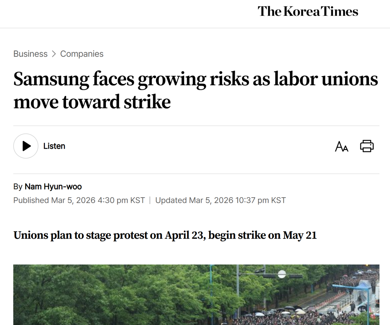Screen dimensions: 390x325
Task: Click the 'By' byline prefix
Action: pyautogui.click(x=18, y=187)
